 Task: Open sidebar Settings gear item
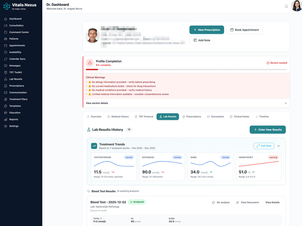14,126
